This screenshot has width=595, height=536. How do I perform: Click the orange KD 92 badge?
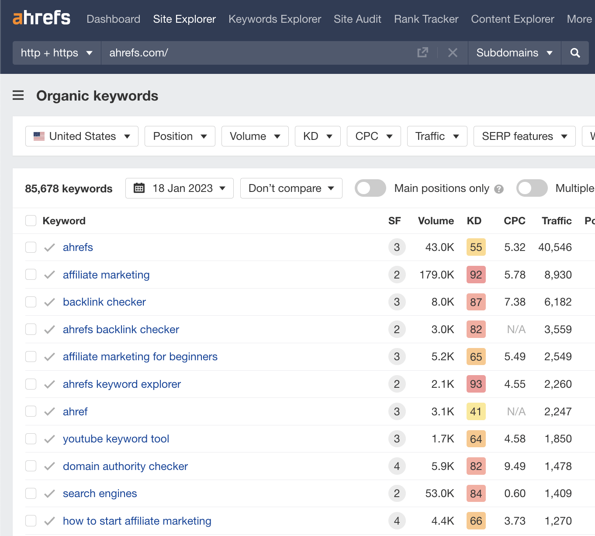click(476, 275)
